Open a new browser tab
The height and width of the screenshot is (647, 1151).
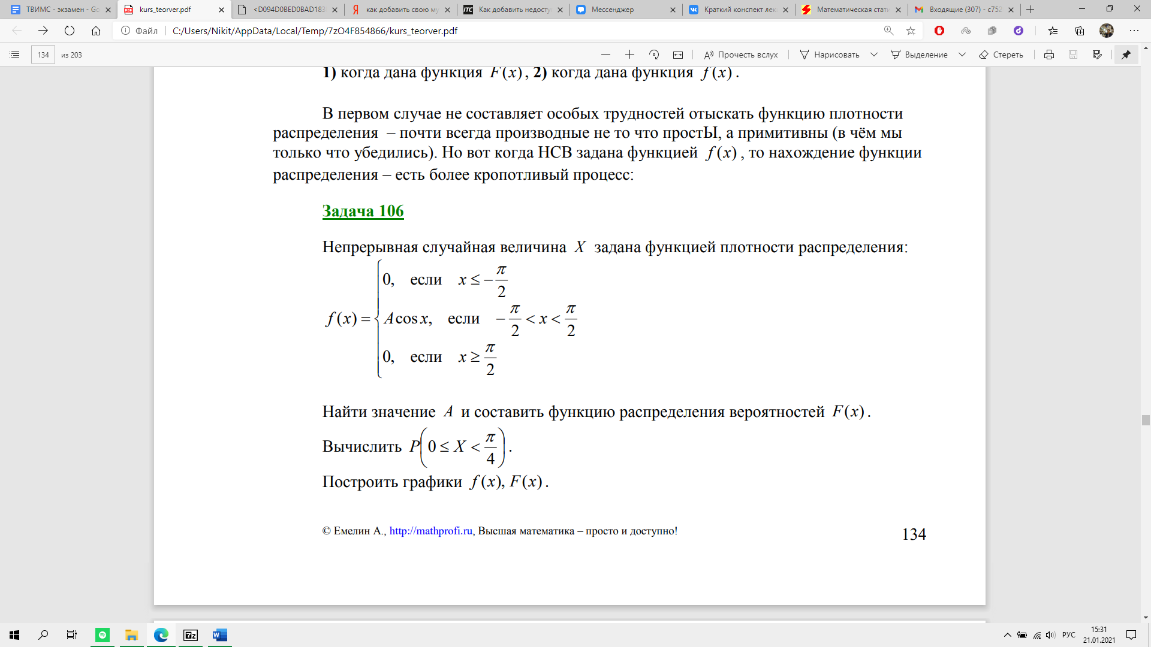coord(1031,10)
